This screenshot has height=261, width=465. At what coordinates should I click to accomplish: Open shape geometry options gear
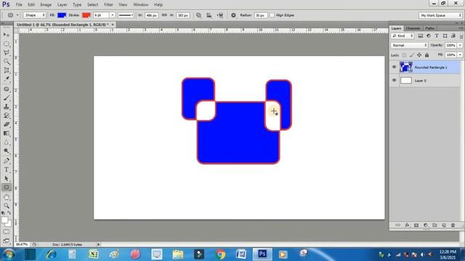(233, 15)
